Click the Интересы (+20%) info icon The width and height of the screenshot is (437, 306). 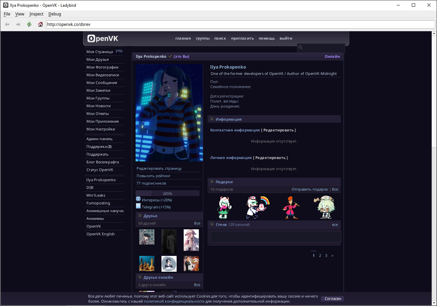tap(138, 199)
